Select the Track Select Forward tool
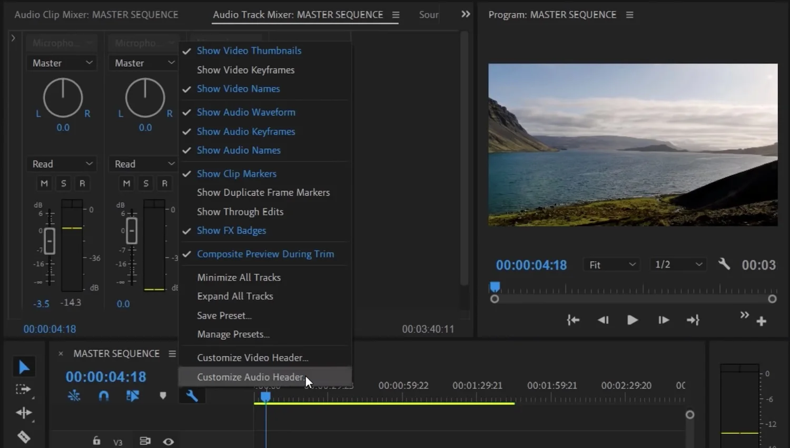790x448 pixels. click(x=24, y=390)
